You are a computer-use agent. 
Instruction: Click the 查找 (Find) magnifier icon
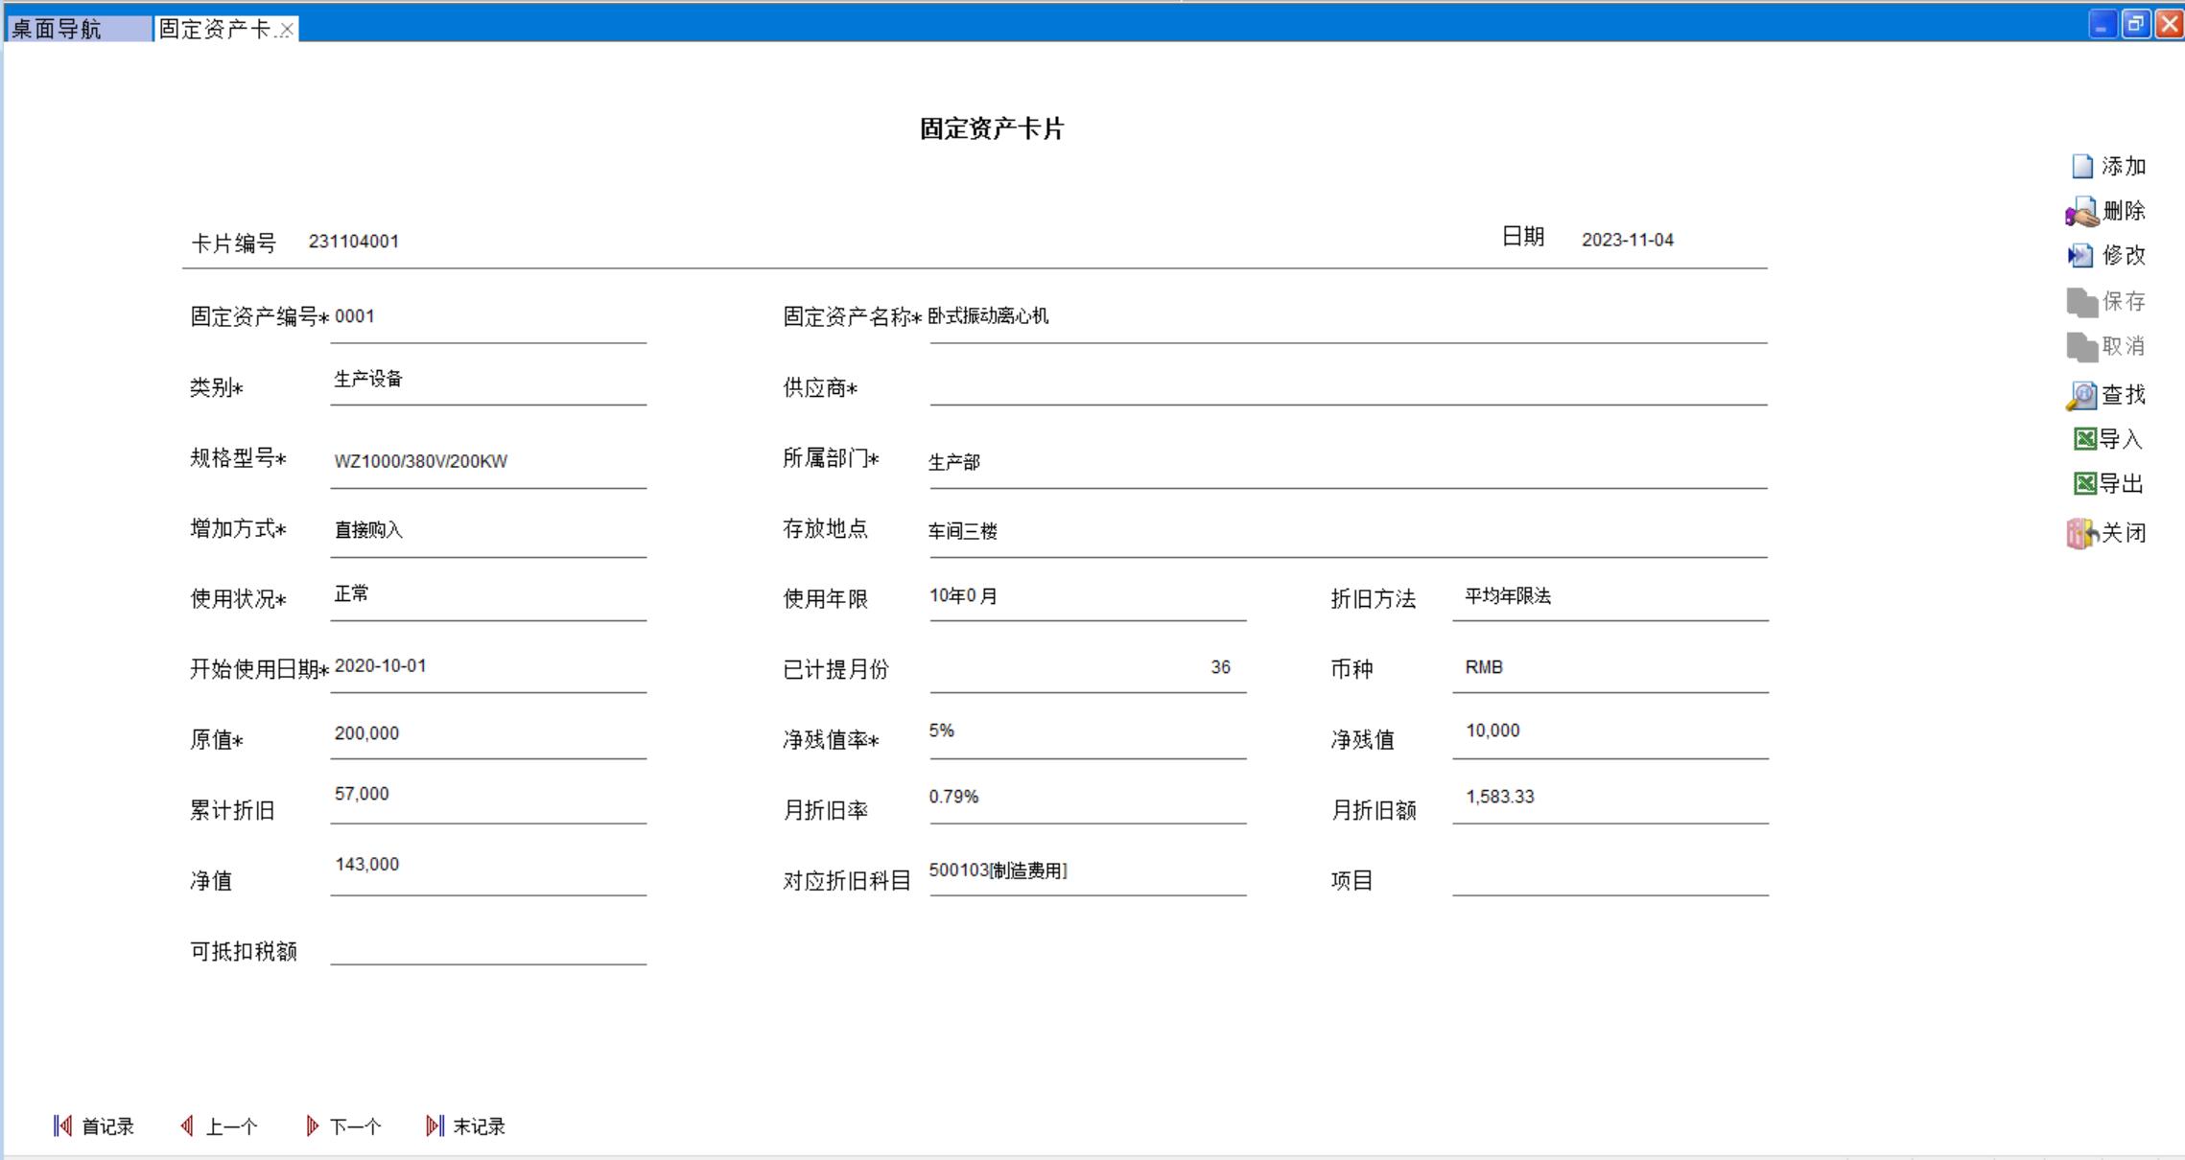point(2081,395)
